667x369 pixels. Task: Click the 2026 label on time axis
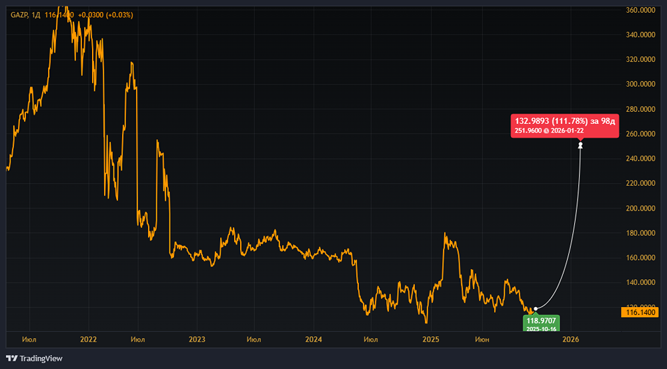570,340
